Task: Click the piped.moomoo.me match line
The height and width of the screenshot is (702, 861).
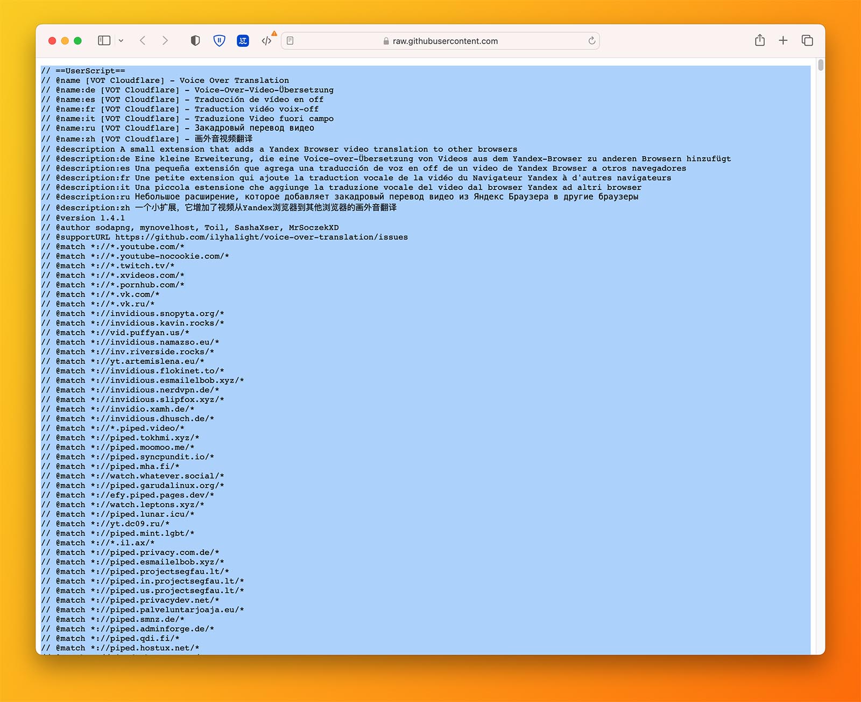Action: coord(118,448)
